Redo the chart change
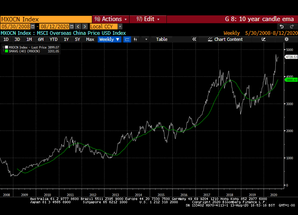 292,26
